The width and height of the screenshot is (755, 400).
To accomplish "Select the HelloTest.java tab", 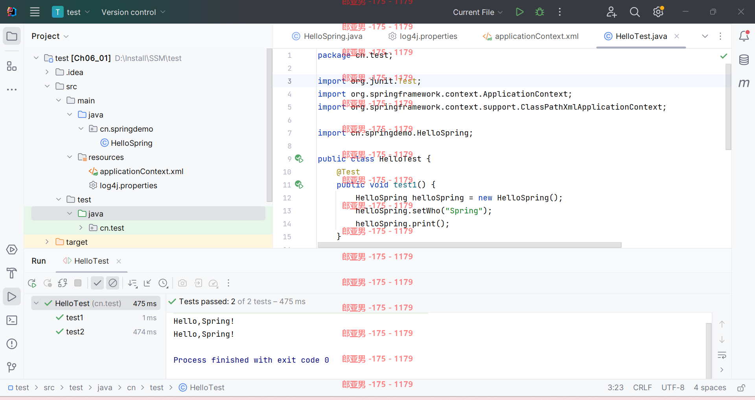I will [x=641, y=36].
